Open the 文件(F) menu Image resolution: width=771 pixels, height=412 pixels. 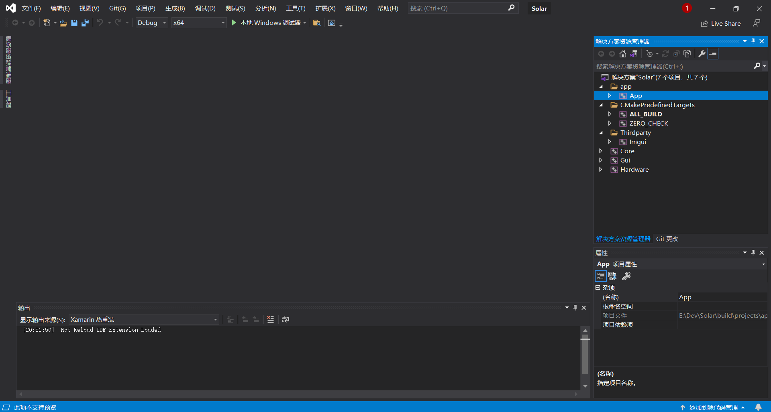tap(31, 8)
